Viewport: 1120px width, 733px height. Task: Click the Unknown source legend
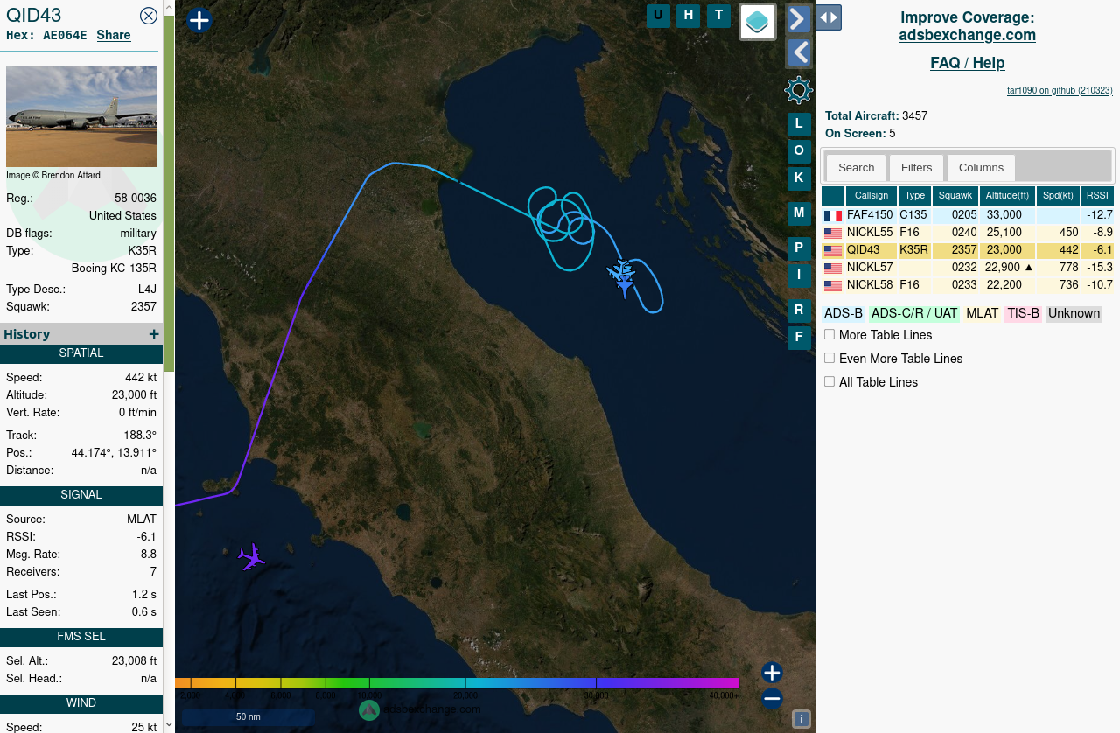coord(1074,313)
